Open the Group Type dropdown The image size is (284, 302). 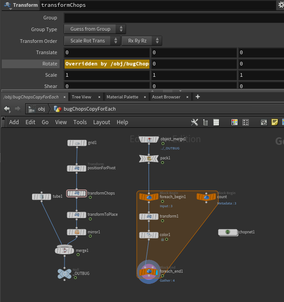95,29
